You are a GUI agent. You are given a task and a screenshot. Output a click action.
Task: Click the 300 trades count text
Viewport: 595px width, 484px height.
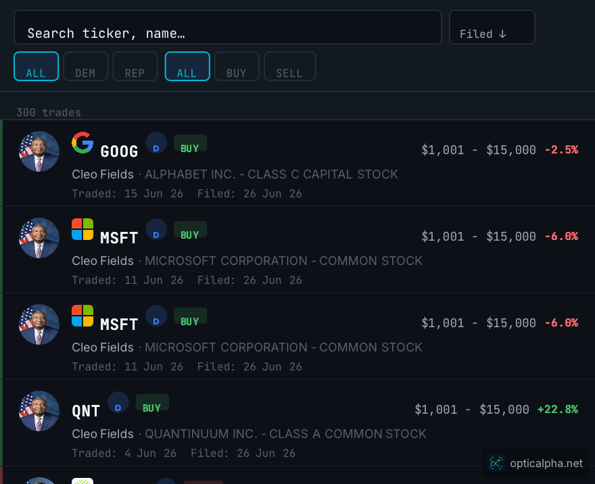49,113
